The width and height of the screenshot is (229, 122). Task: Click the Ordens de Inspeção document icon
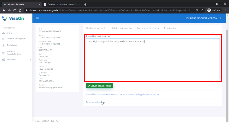point(4,39)
